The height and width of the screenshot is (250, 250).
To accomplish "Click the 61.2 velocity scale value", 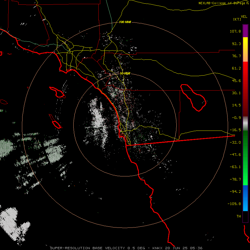I will (x=236, y=68).
